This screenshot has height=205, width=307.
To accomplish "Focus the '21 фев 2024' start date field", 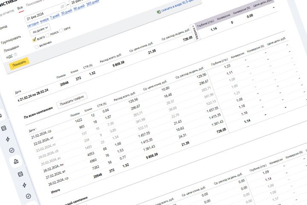I will point(45,13).
